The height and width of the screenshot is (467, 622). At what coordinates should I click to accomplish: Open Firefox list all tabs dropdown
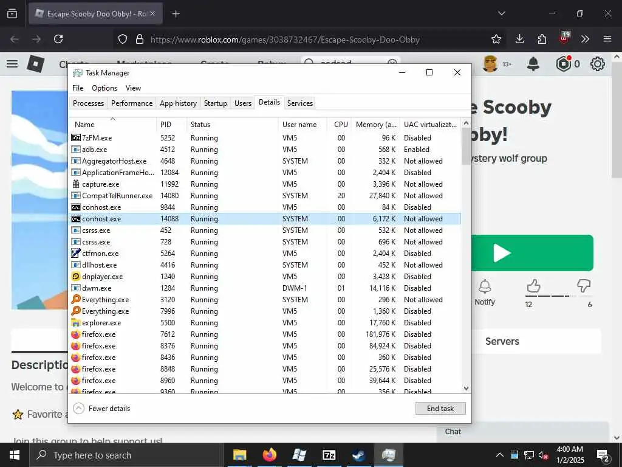point(501,13)
